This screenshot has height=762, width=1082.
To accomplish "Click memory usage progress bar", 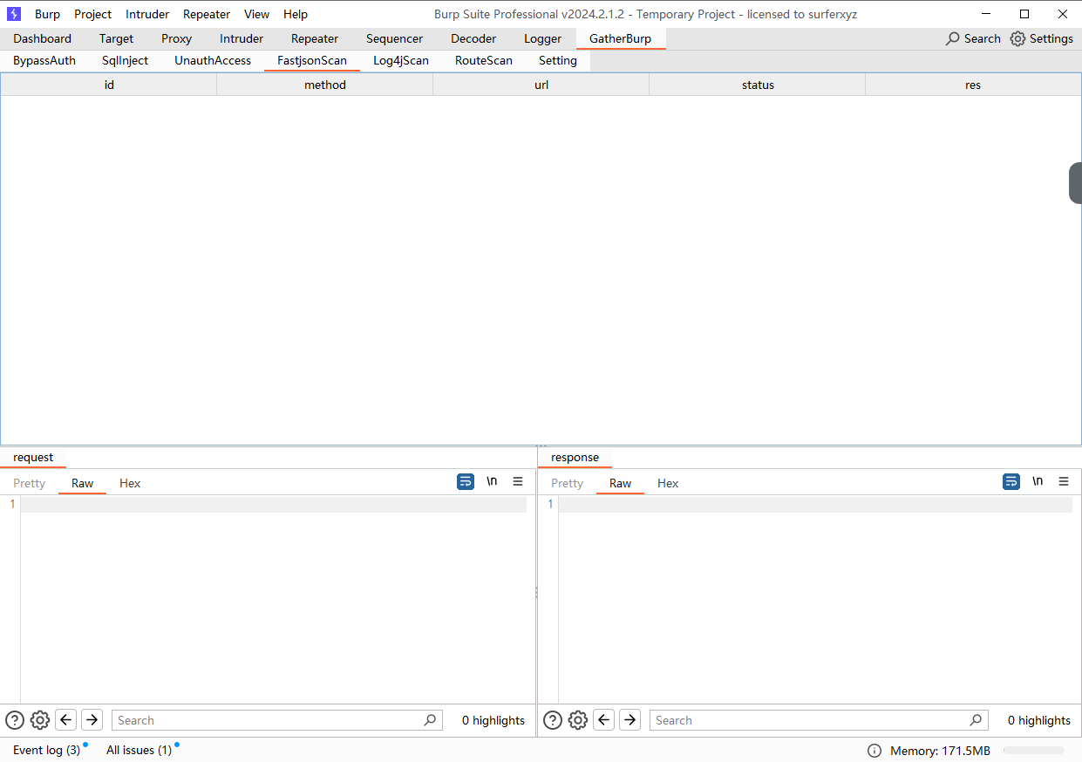I will pyautogui.click(x=1033, y=750).
